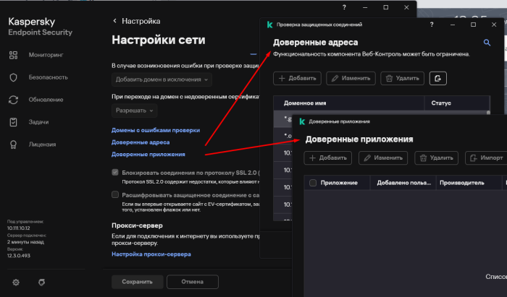This screenshot has height=297, width=507.
Task: Click the Задачи clipboard icon
Action: point(13,122)
